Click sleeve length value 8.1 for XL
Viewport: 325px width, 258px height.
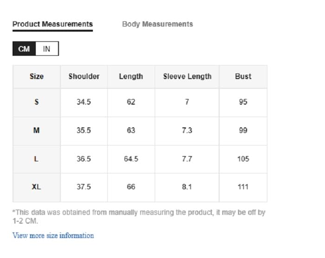coord(187,187)
